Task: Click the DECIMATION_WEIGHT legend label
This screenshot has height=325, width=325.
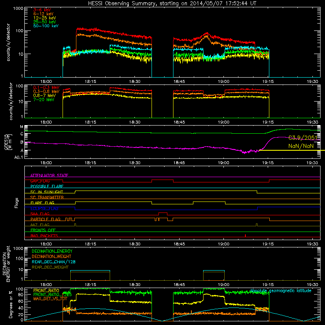Action: [52, 257]
